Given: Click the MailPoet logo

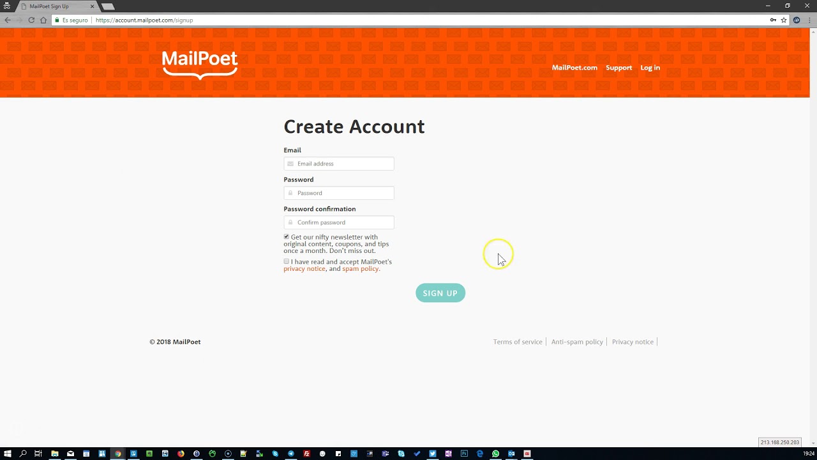Looking at the screenshot, I should pyautogui.click(x=199, y=64).
